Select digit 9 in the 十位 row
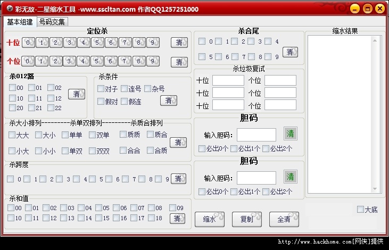The height and width of the screenshot is (250, 389). (153, 43)
